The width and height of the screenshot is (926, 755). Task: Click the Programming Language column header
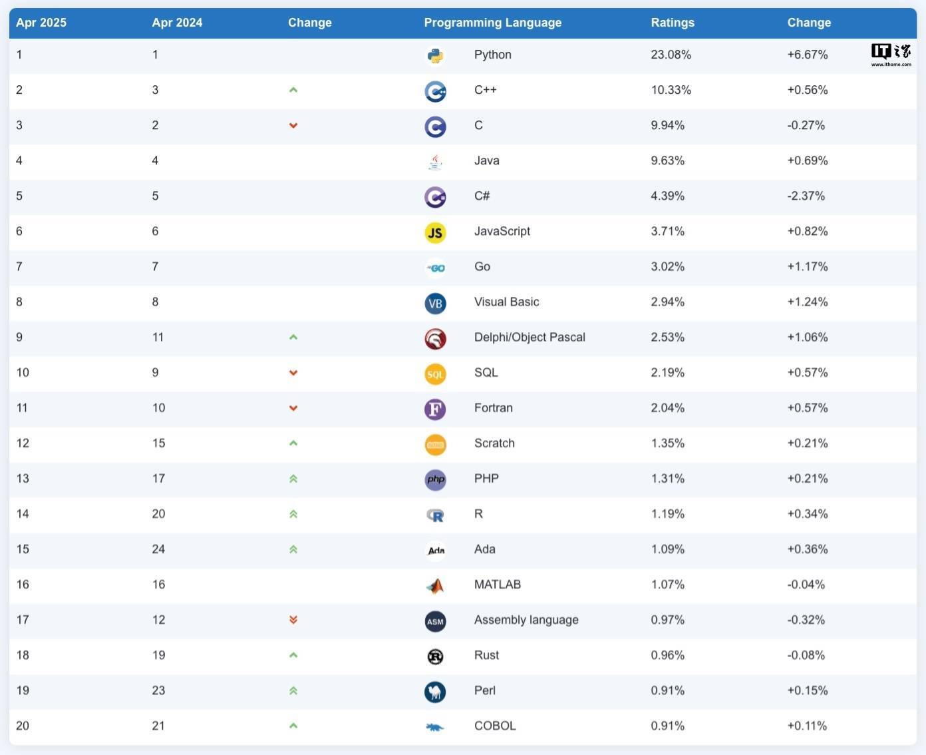[493, 23]
